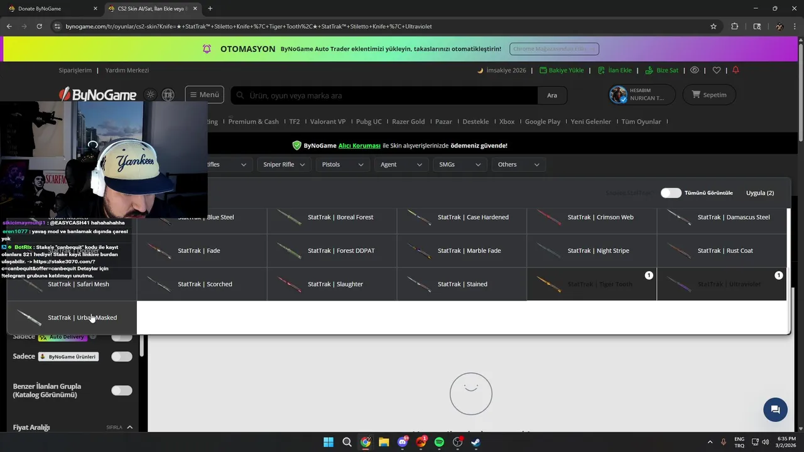
Task: Click the Hesabım profile avatar
Action: 618,95
